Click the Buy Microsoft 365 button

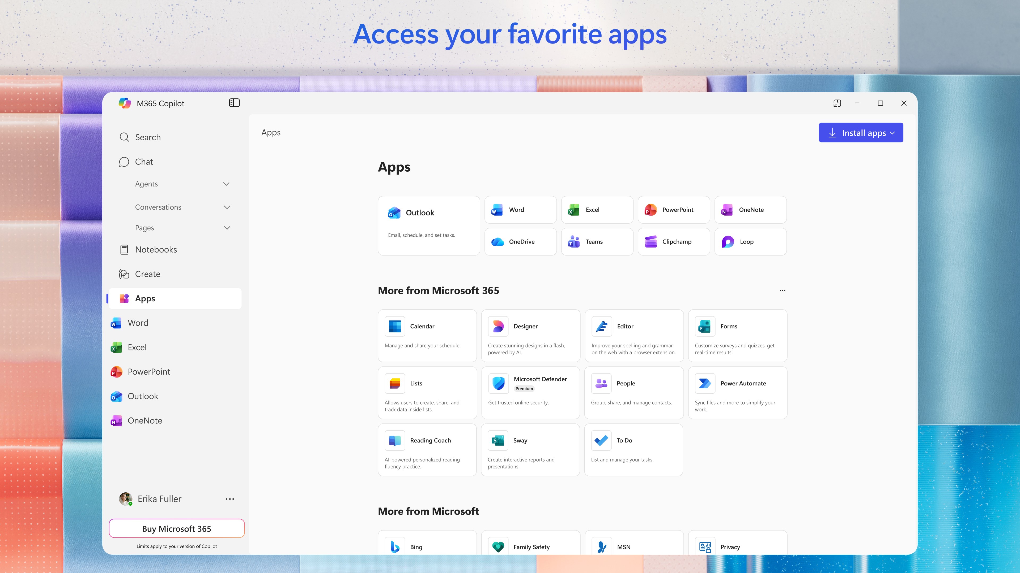[x=177, y=528]
